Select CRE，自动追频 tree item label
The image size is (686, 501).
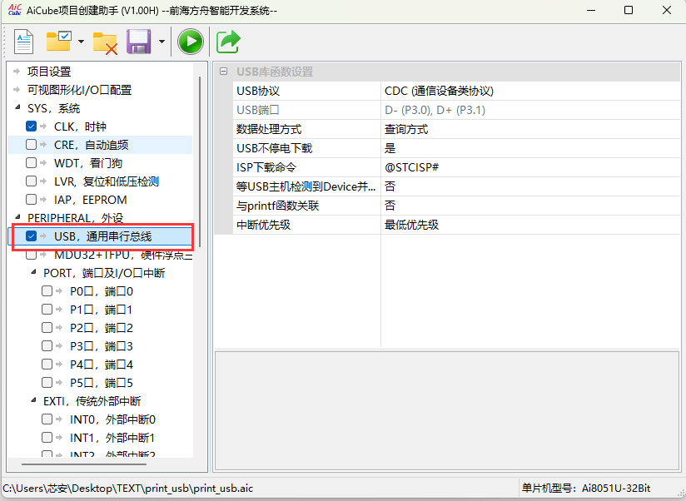[x=91, y=145]
